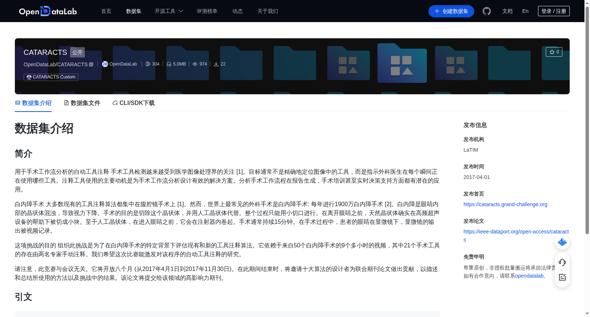Open the OpenDataLab logo homepage

48,11
